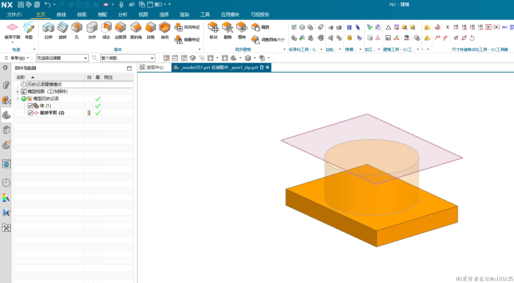Expand the 齿轮 group dropdown arrow
Image resolution: width=514 pixels, height=283 pixels.
pyautogui.click(x=340, y=50)
